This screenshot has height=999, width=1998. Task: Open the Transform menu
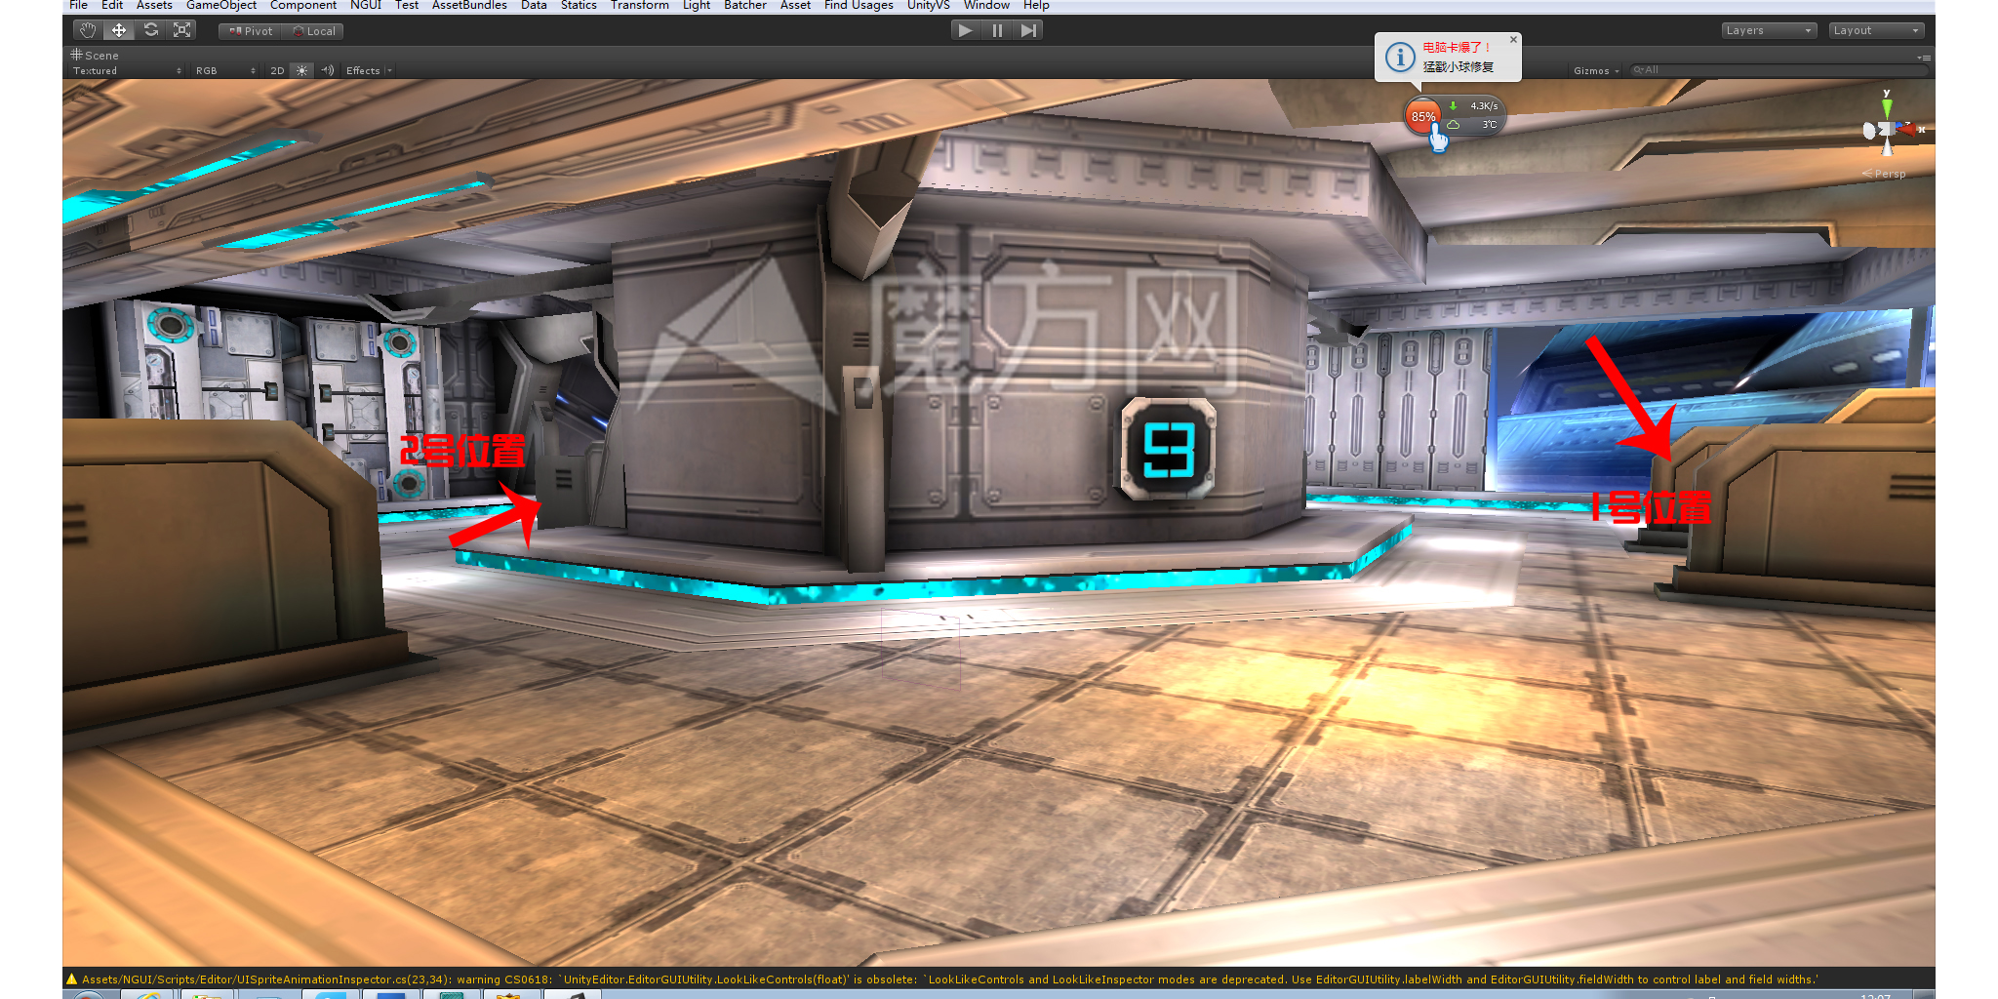[x=640, y=5]
